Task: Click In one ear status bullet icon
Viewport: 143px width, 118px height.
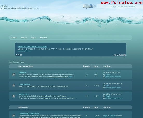Action: 14,96
